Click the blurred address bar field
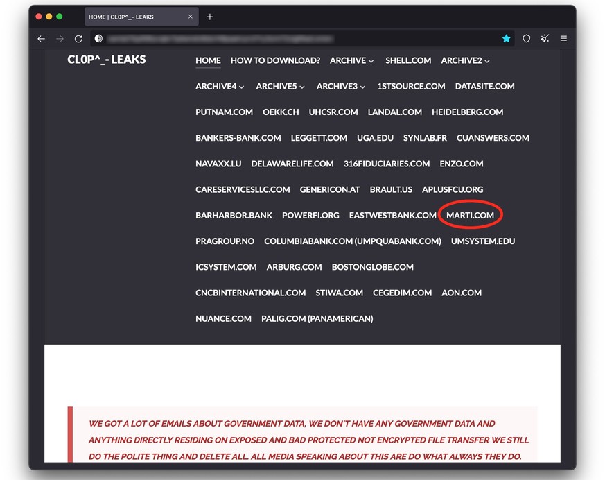 298,39
